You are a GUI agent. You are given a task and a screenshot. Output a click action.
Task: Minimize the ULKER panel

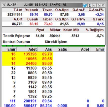click(94, 5)
